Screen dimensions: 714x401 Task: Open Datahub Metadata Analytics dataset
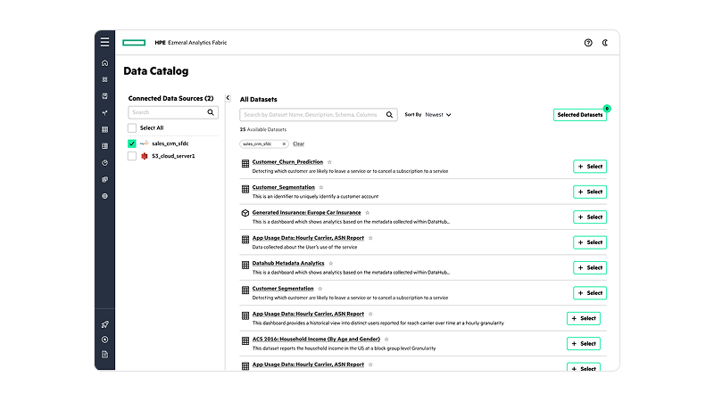coord(287,264)
